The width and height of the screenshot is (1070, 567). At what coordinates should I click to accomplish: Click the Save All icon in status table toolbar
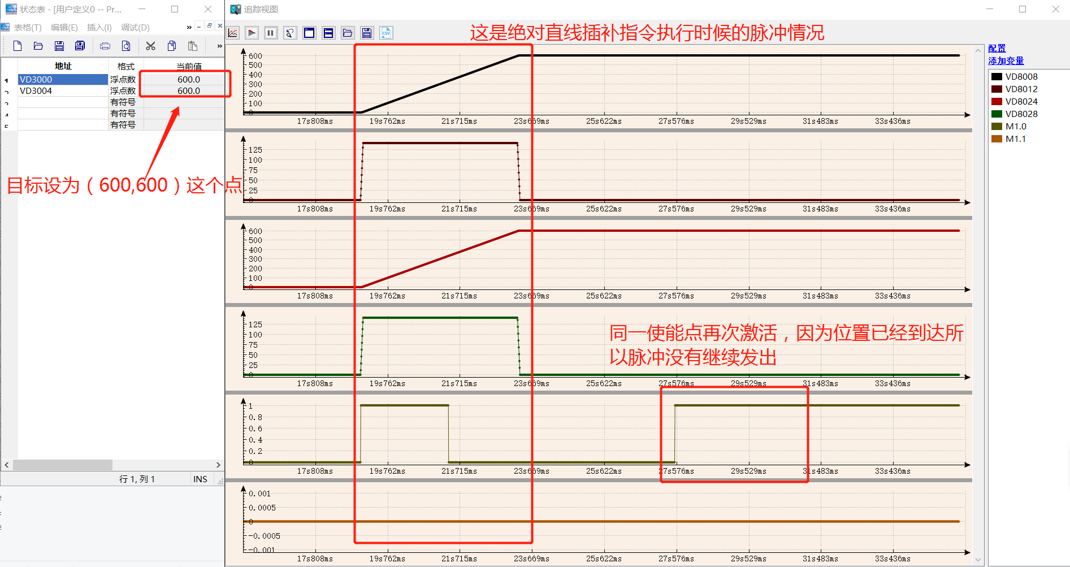point(80,46)
